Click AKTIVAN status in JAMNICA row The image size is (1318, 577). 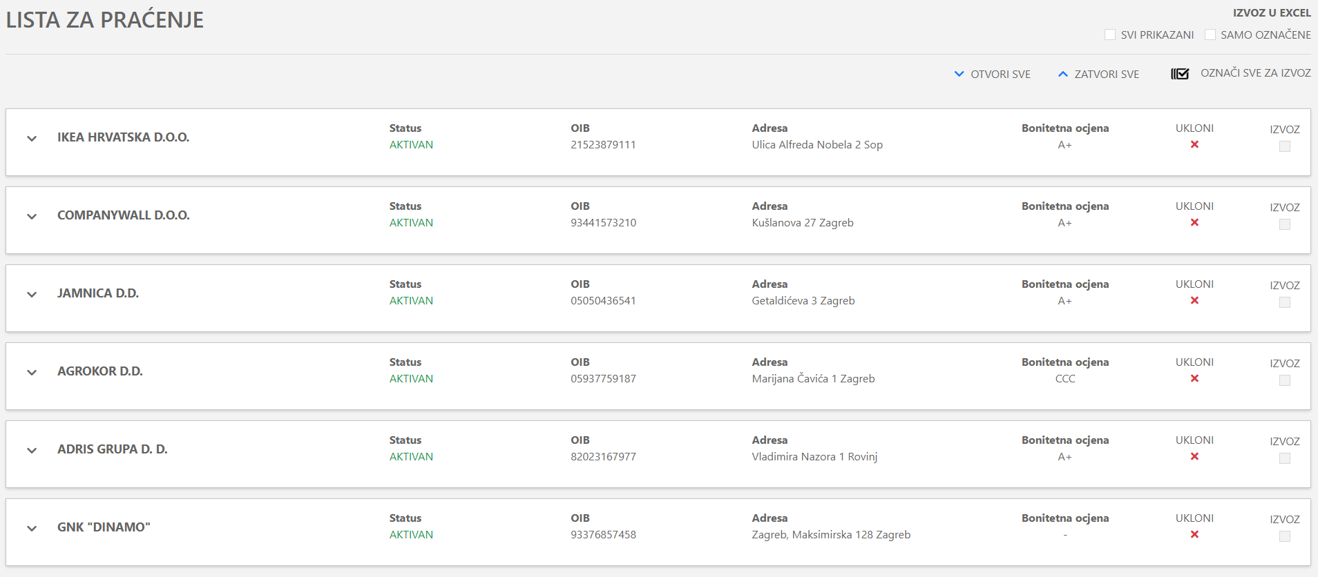point(411,301)
